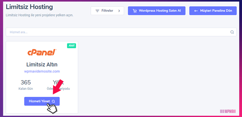
Task: Open the Filtreler filter dropdown
Action: coord(107,11)
